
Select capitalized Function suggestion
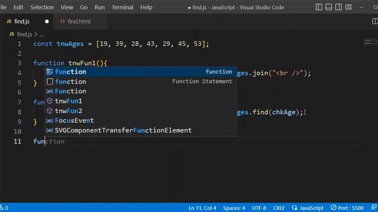141,91
